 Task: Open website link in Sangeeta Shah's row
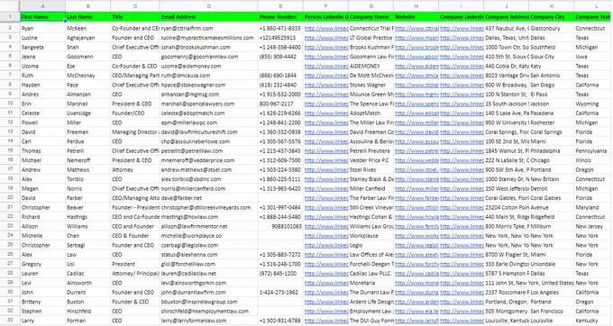(x=416, y=47)
